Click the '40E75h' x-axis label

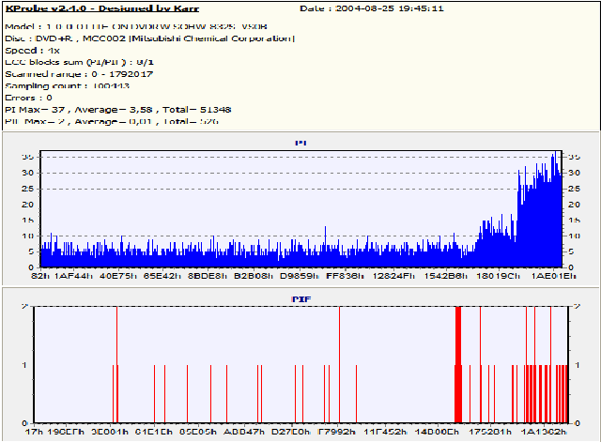[118, 276]
